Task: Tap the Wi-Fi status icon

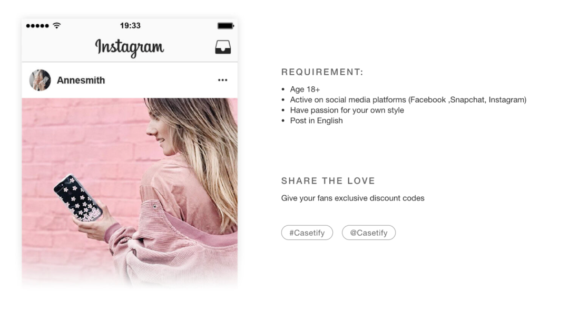Action: (56, 25)
